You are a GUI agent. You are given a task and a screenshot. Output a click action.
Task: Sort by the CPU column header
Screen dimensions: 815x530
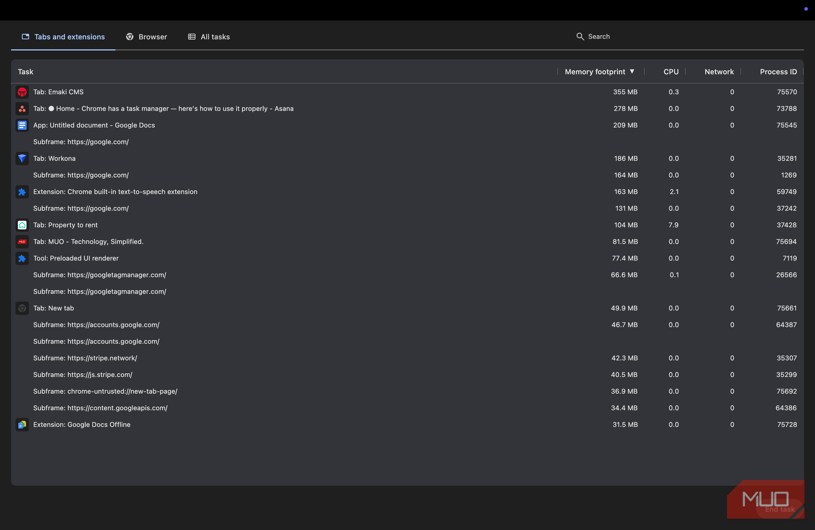click(671, 72)
